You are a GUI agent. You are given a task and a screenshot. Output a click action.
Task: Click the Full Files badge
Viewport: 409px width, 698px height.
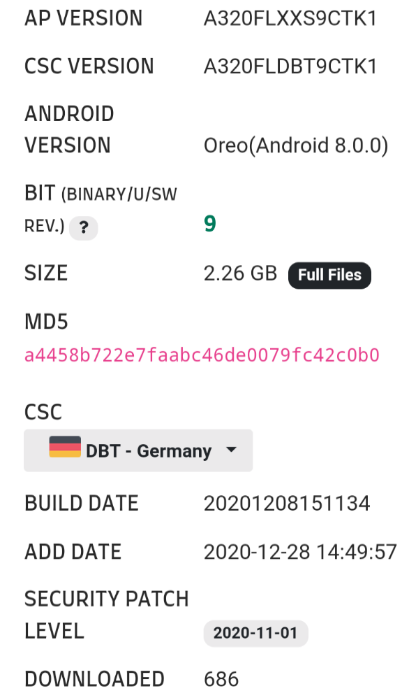tap(329, 275)
